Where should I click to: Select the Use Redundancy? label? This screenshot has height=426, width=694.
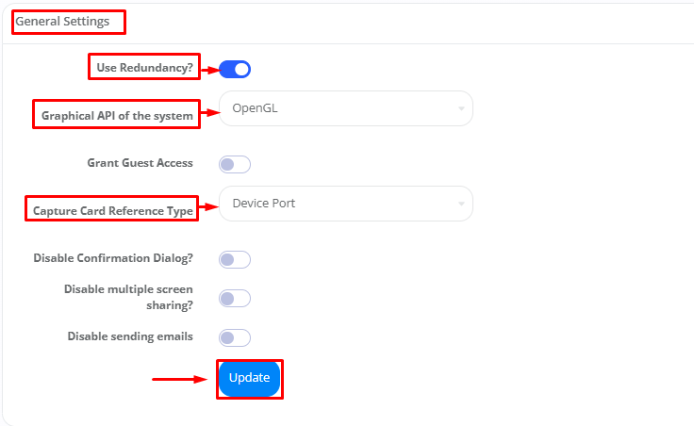coord(144,68)
